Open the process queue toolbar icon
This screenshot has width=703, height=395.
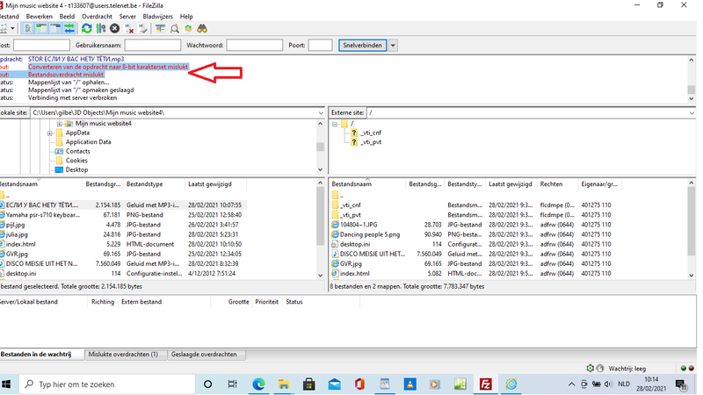pos(100,29)
